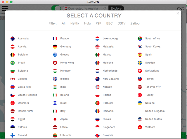Click the Romania country name
This screenshot has height=139, width=187.
point(108,111)
